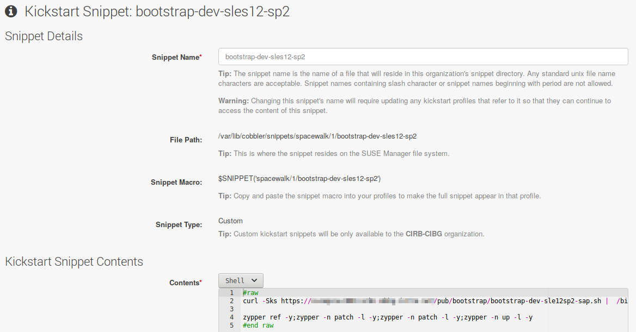This screenshot has width=636, height=332.
Task: Click line number 3 in editor gutter
Action: pyautogui.click(x=231, y=309)
